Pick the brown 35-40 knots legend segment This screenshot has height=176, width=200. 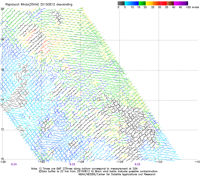[x=170, y=3]
